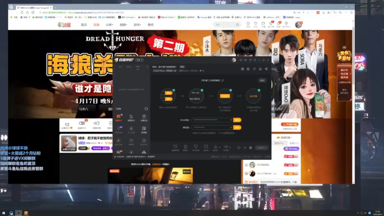
Task: Open the browser refresh button
Action: [x=22, y=12]
